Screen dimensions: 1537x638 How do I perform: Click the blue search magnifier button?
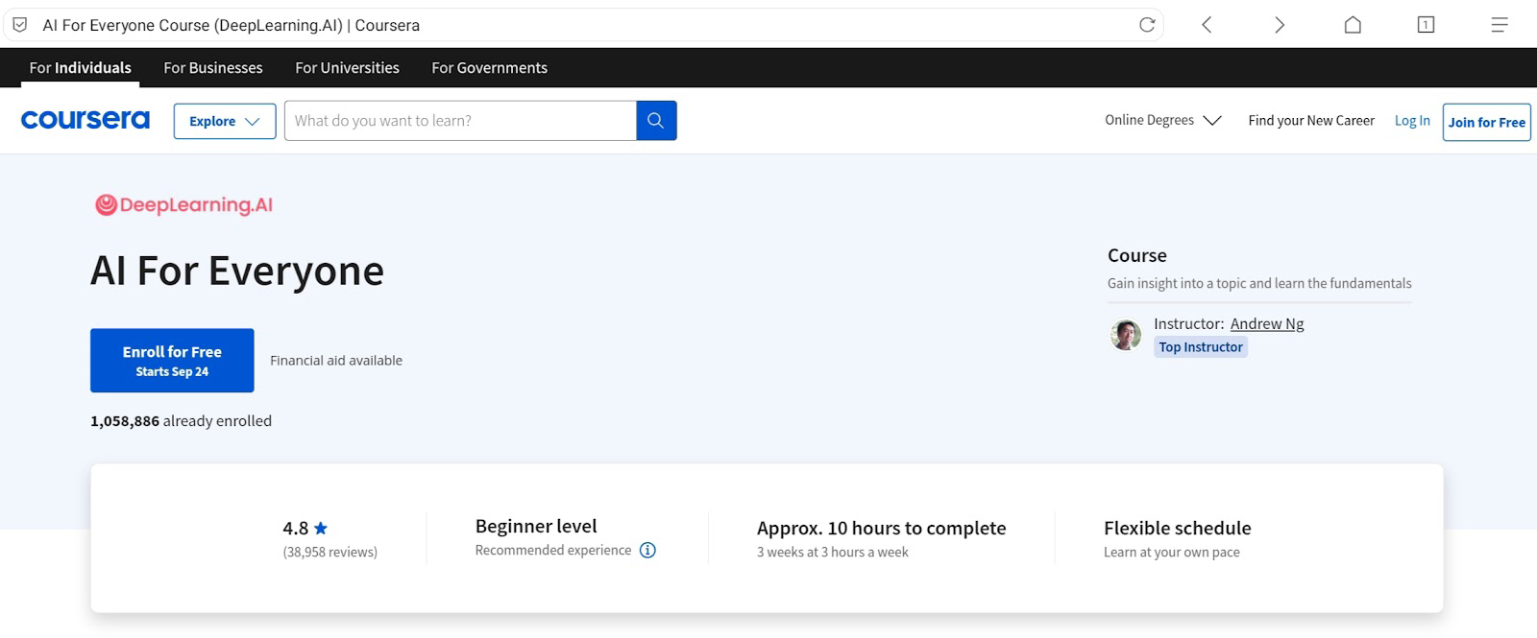click(x=656, y=121)
